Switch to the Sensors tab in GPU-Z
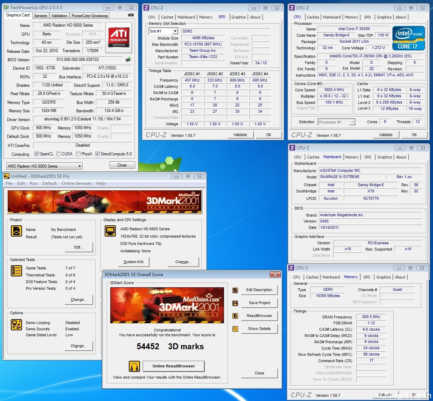 click(41, 16)
